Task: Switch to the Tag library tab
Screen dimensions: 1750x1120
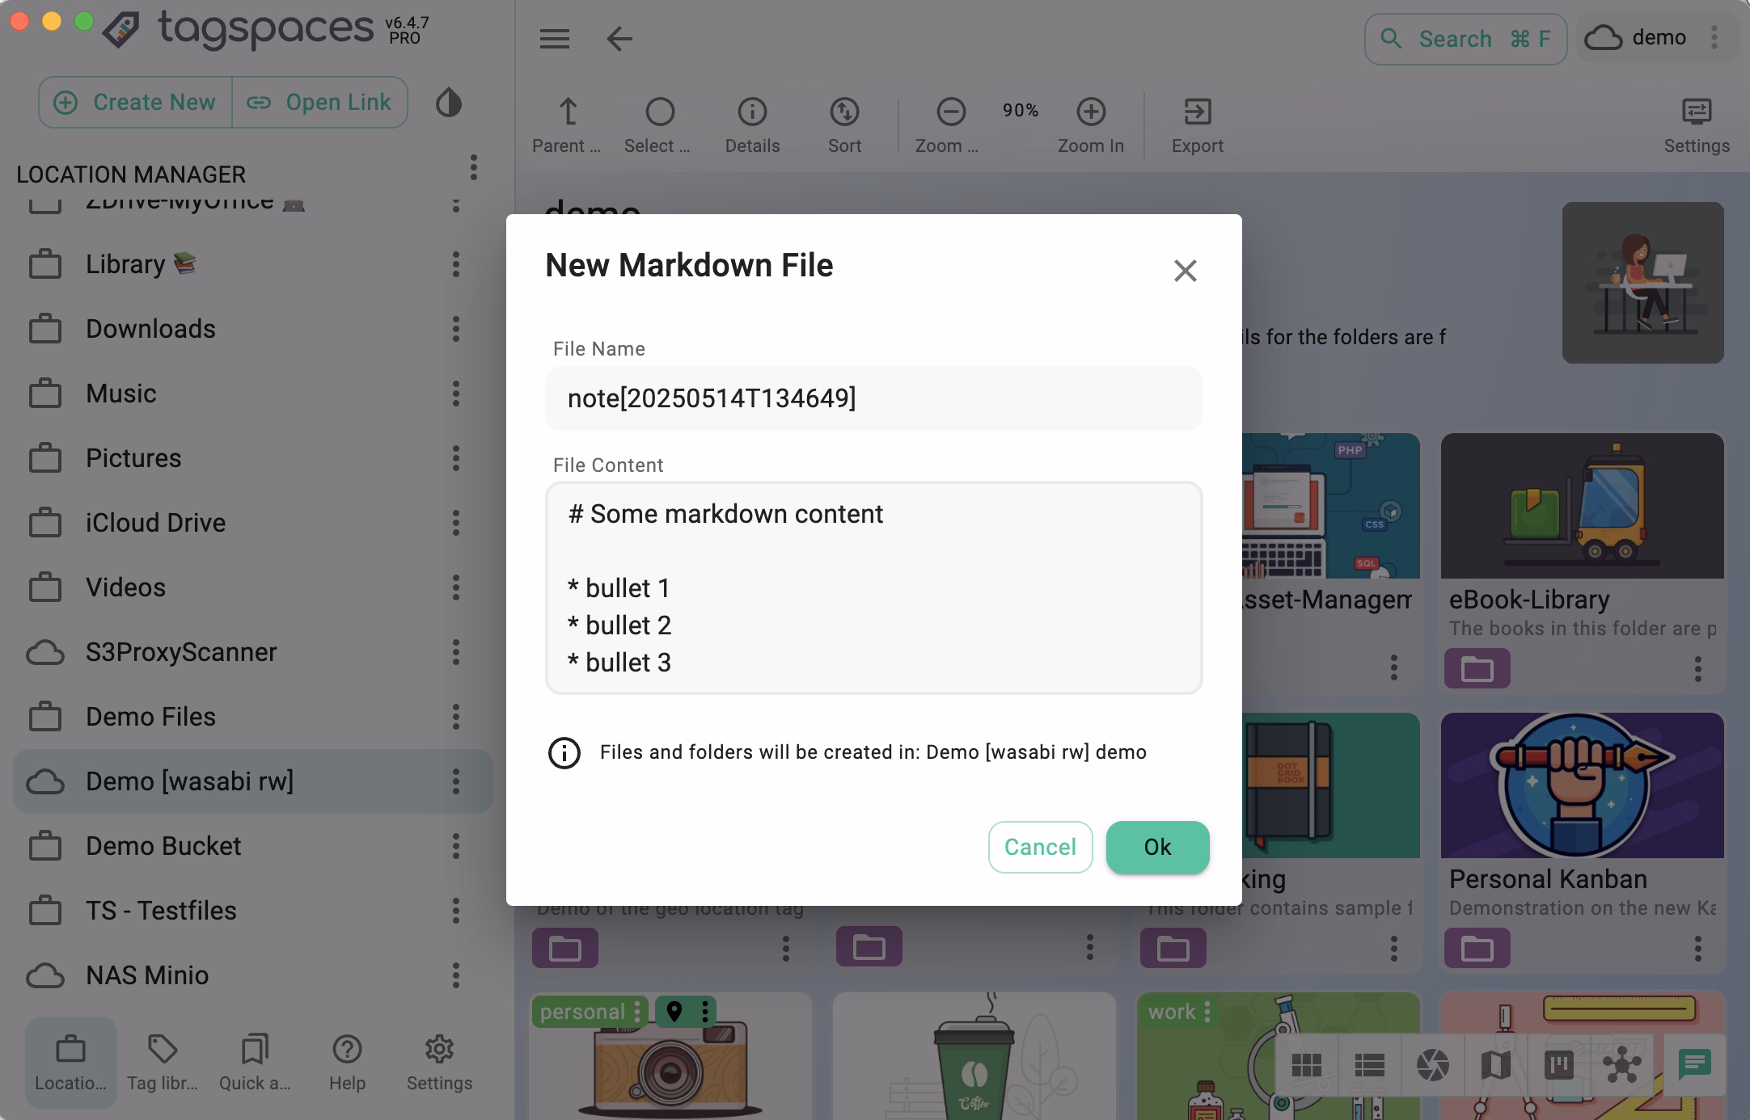Action: (x=163, y=1063)
